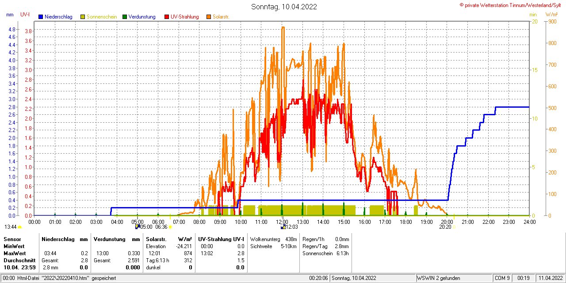Screen dimensions: 566x283
Task: Click the 00:20:06 status bar timer
Action: [318, 278]
